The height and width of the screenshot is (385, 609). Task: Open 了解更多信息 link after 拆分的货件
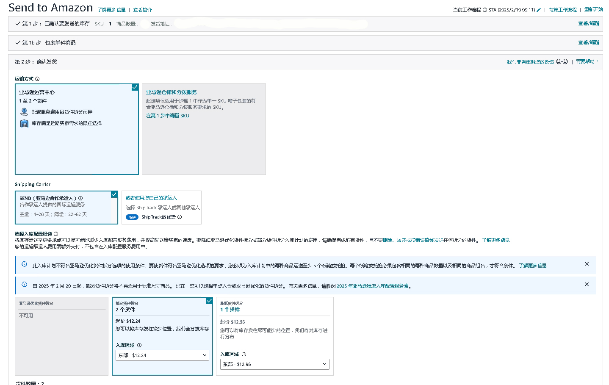tap(496, 240)
